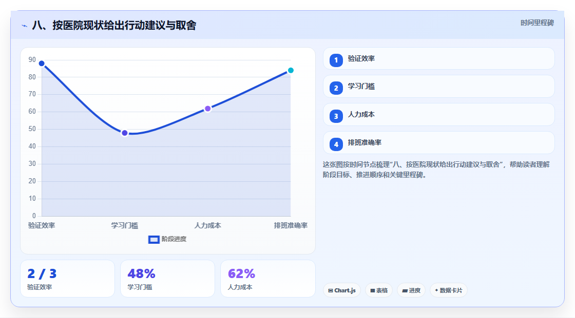Click the 验证效率 caption under 2 / 3
The height and width of the screenshot is (318, 575).
coord(40,287)
